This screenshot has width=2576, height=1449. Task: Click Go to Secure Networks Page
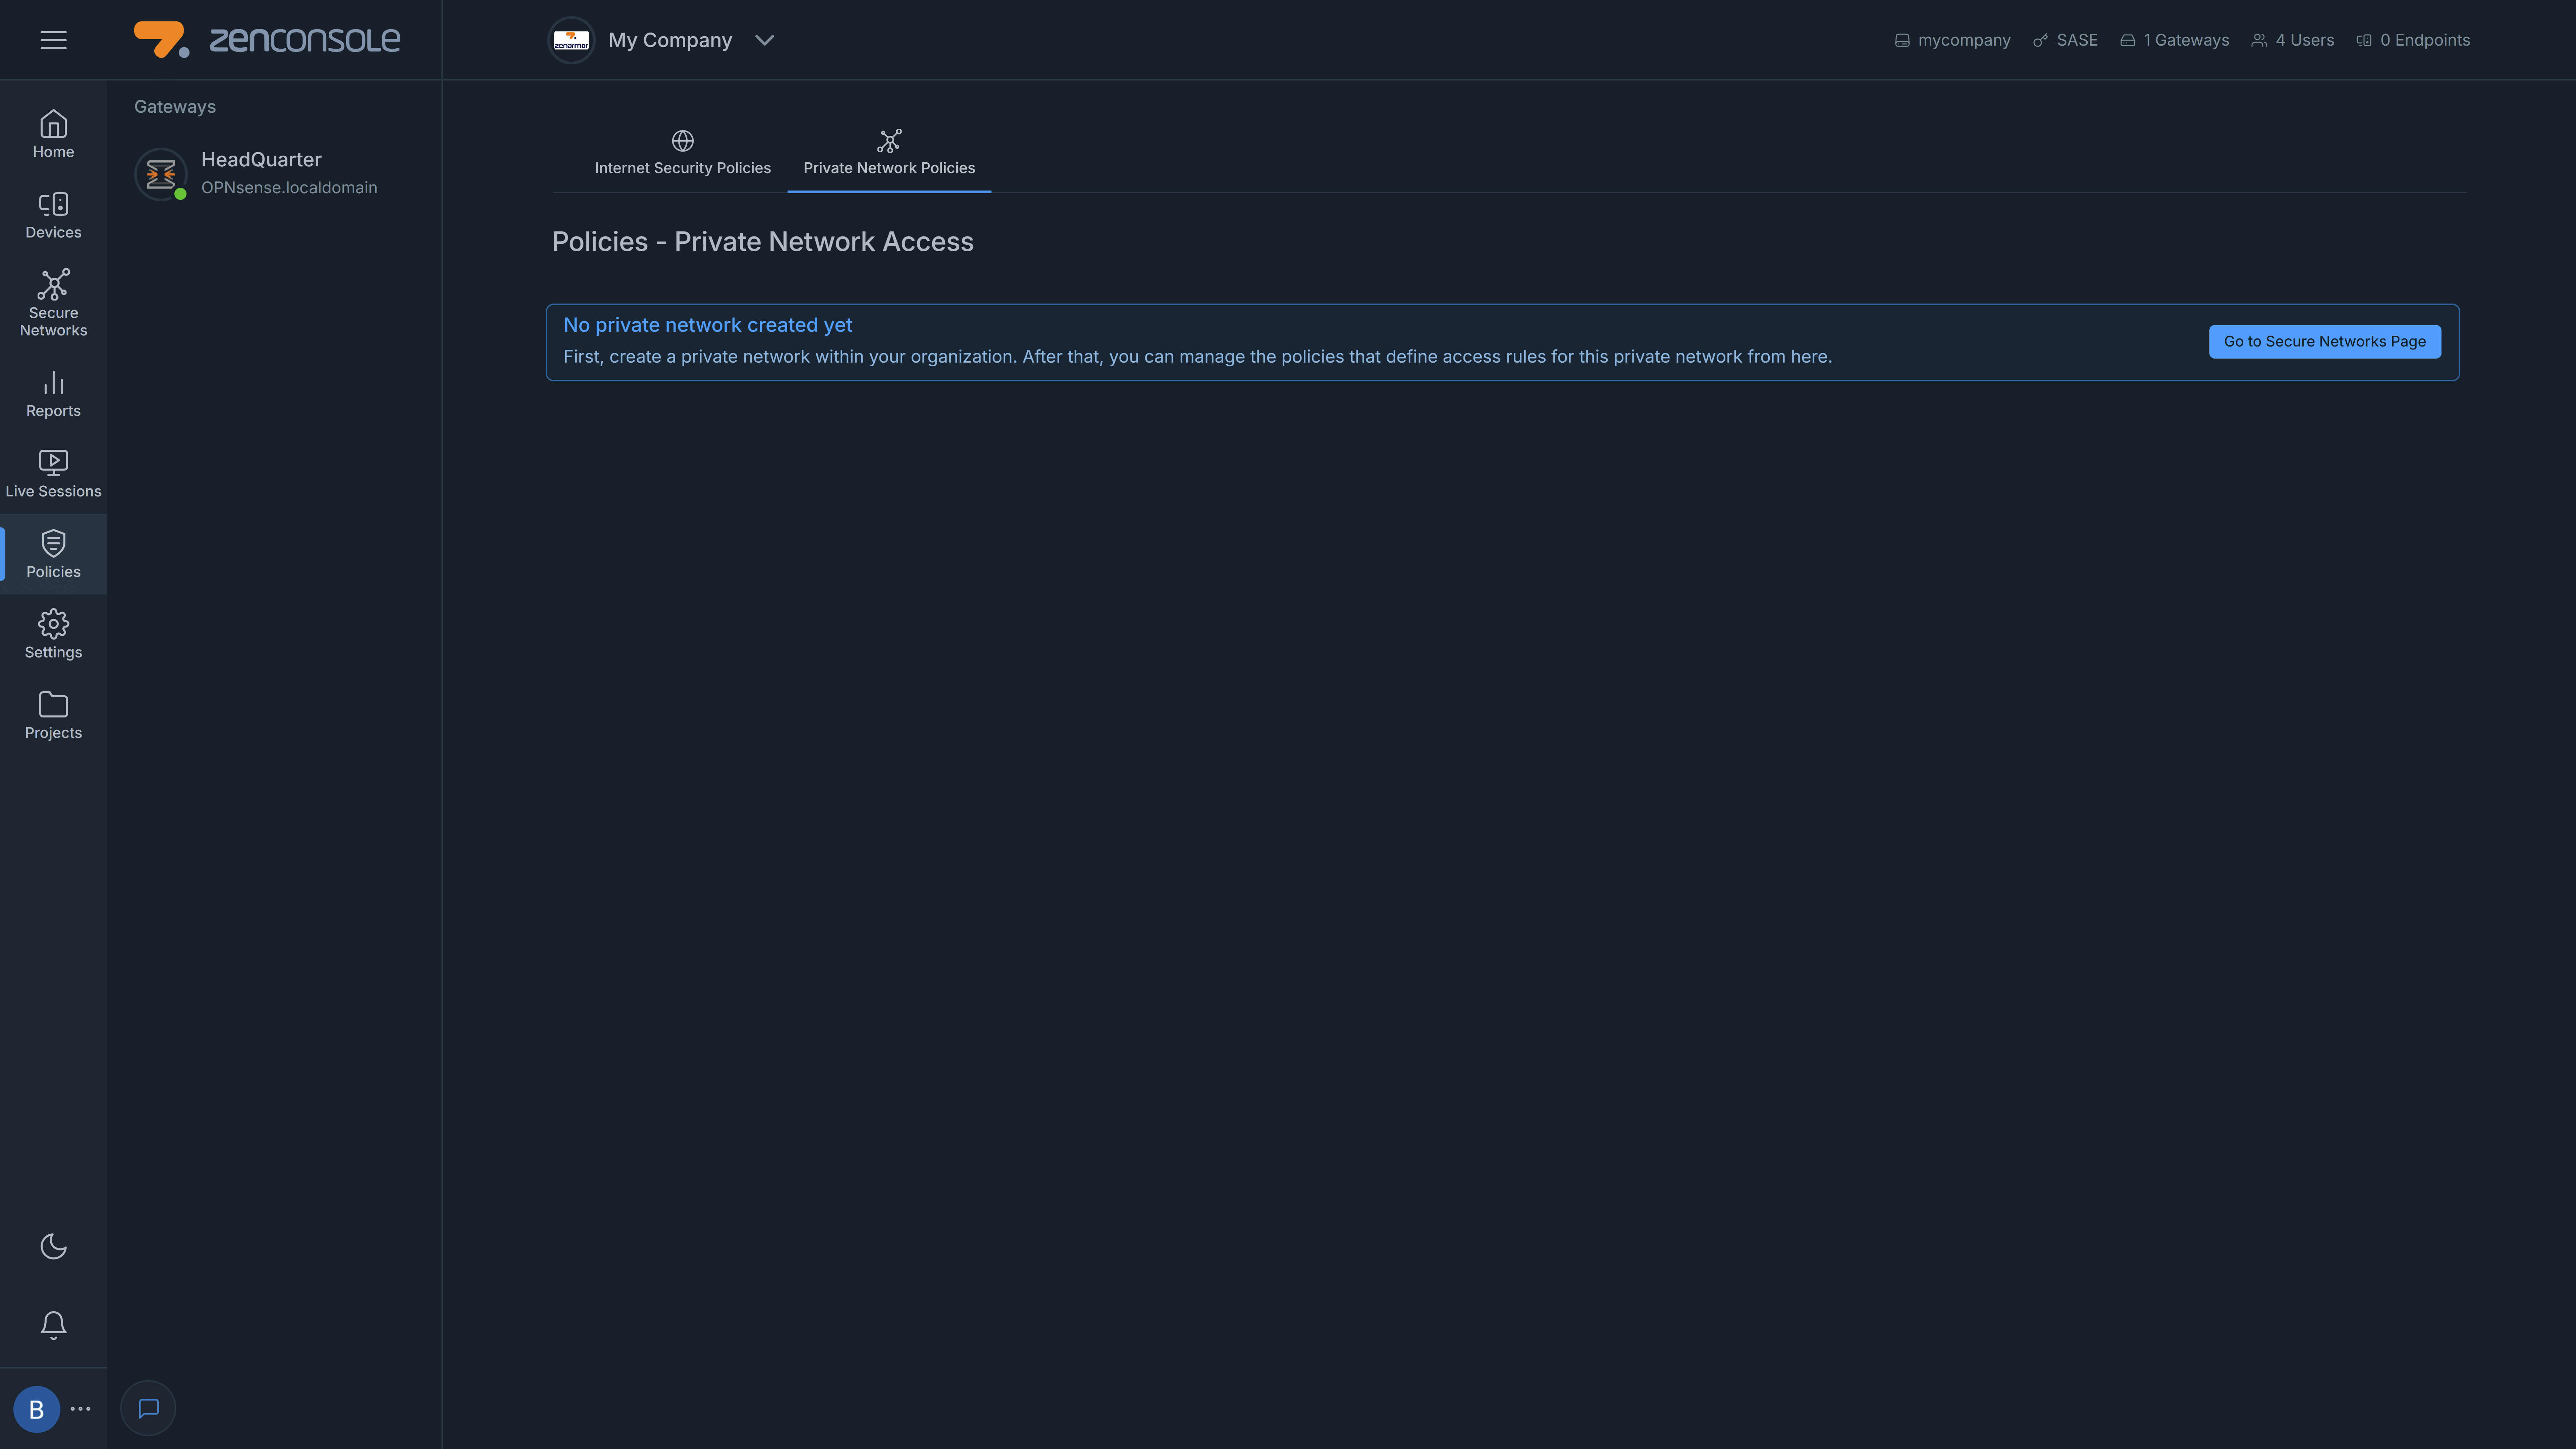(2324, 341)
